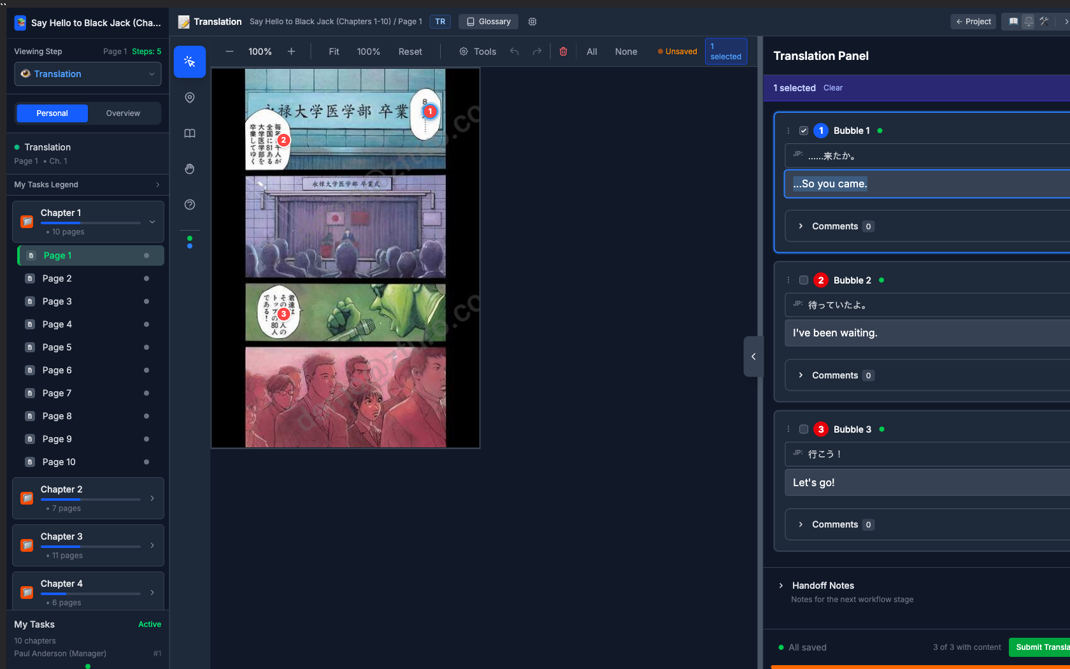Collapse the Chapter 1 section
Screen dimensions: 1070x669
(152, 222)
